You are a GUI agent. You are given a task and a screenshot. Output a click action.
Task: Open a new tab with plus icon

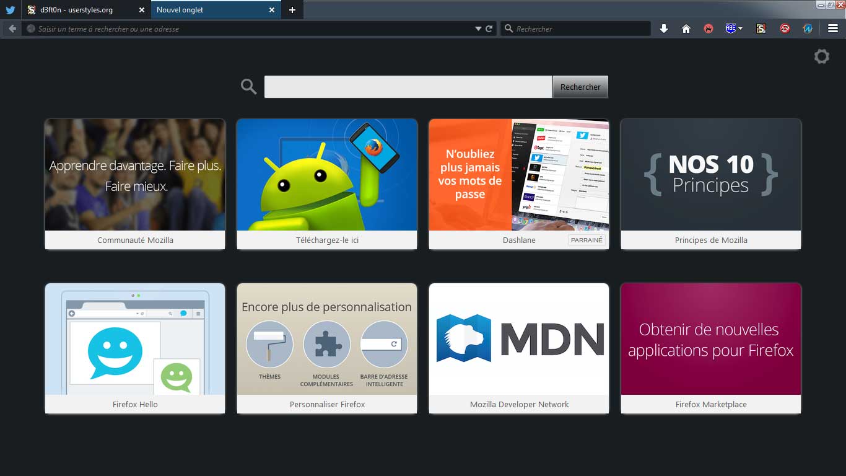(292, 10)
